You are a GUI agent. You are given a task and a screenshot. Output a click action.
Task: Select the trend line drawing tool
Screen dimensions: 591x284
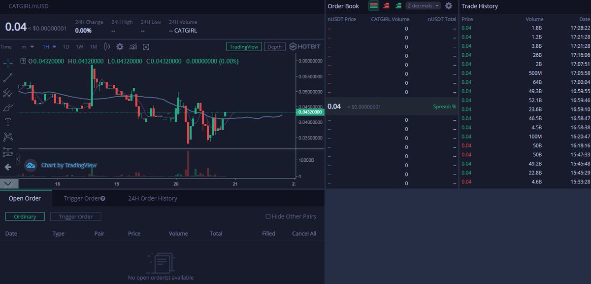pyautogui.click(x=8, y=77)
